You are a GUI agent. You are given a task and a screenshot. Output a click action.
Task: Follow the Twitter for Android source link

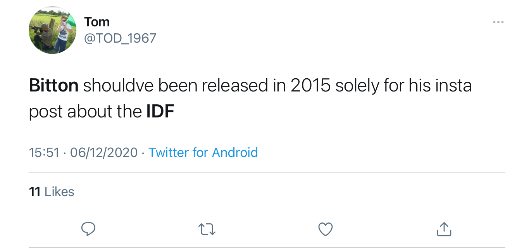coord(203,152)
